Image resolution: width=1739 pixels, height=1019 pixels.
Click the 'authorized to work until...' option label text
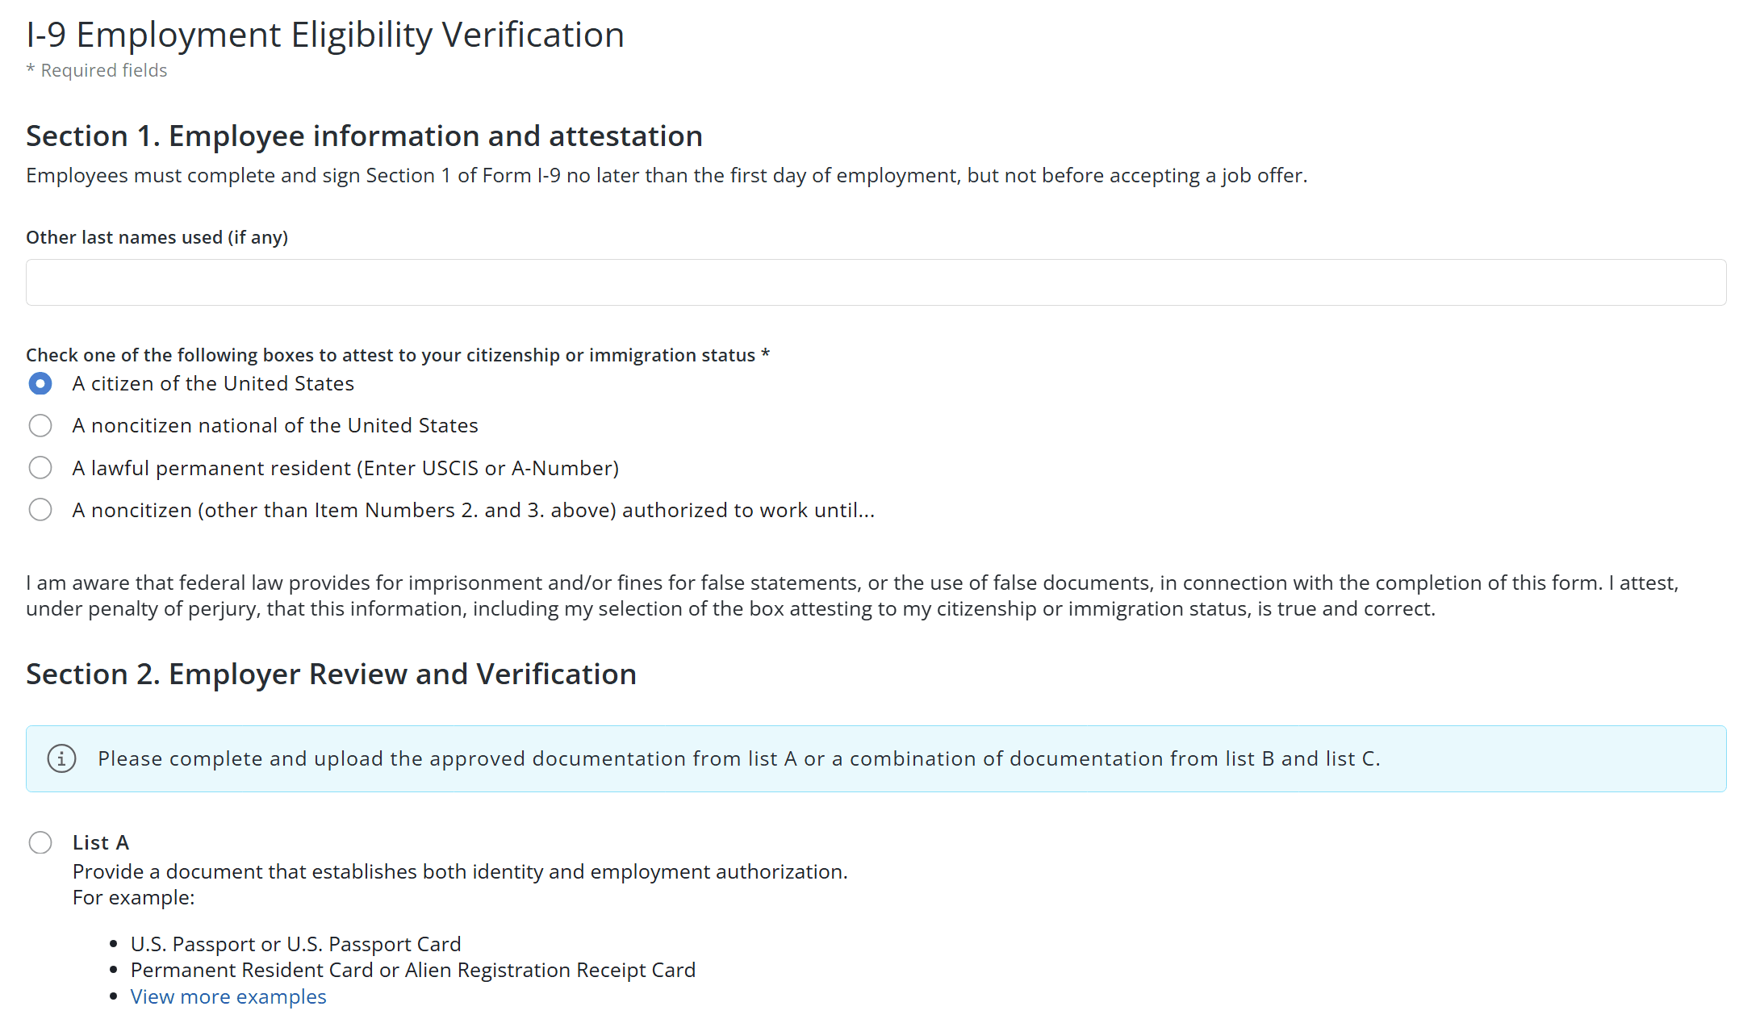pos(473,510)
